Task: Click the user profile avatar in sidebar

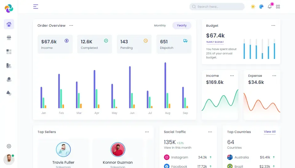Action: tap(9, 159)
